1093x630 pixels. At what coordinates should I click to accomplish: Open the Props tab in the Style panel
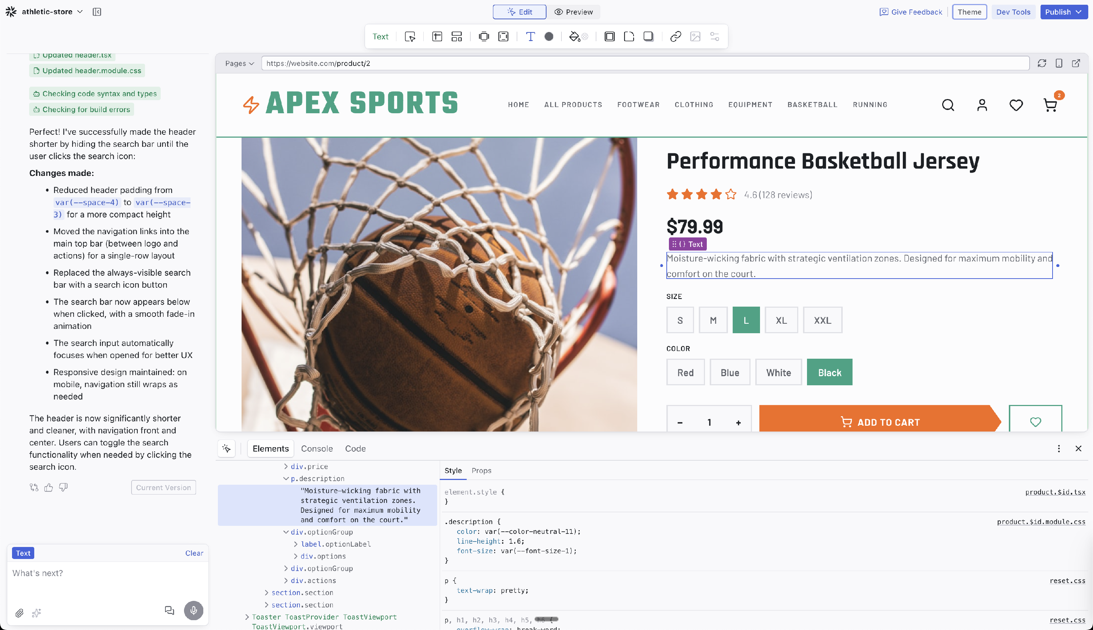click(481, 470)
